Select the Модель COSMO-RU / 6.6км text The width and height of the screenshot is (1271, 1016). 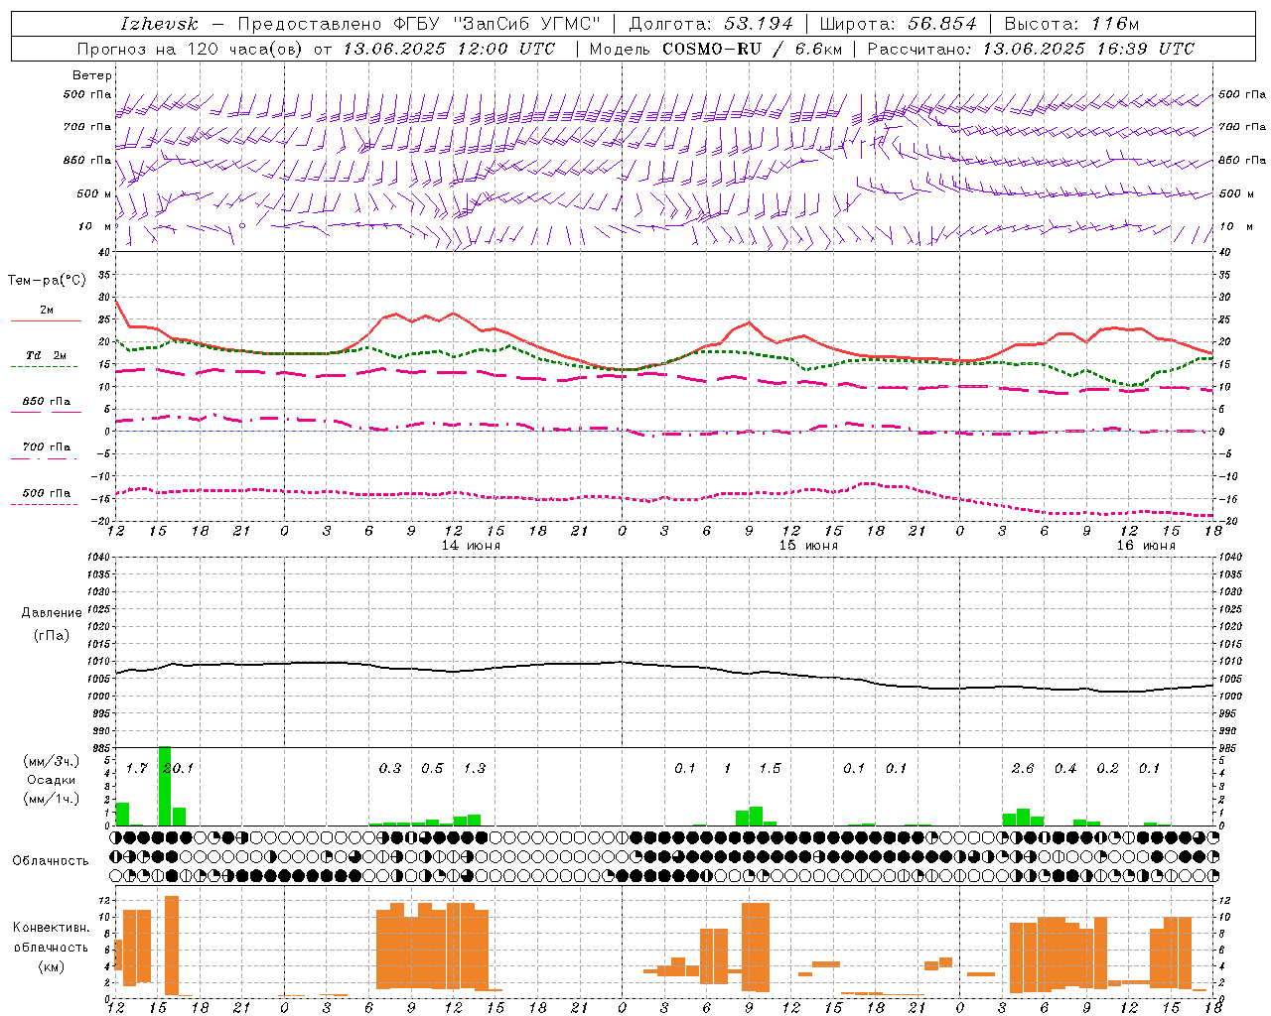(715, 49)
